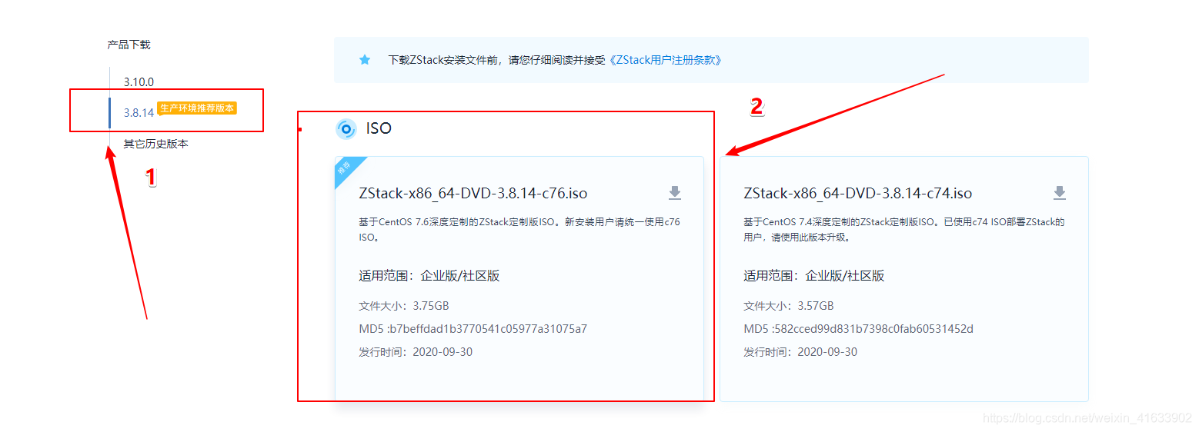
Task: Open the ZStack用户注册条款 link
Action: point(665,60)
